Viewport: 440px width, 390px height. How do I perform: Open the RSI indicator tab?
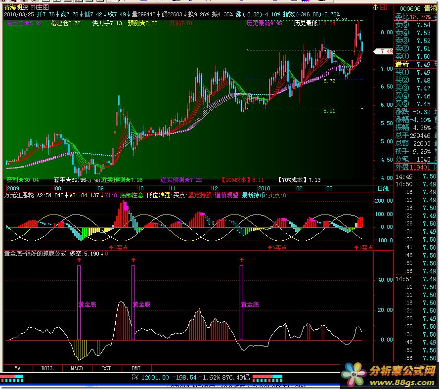pos(106,368)
